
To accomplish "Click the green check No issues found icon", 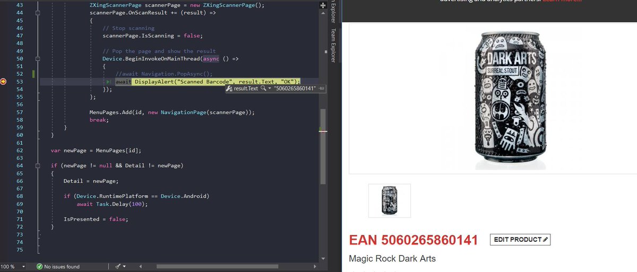I will (x=39, y=267).
